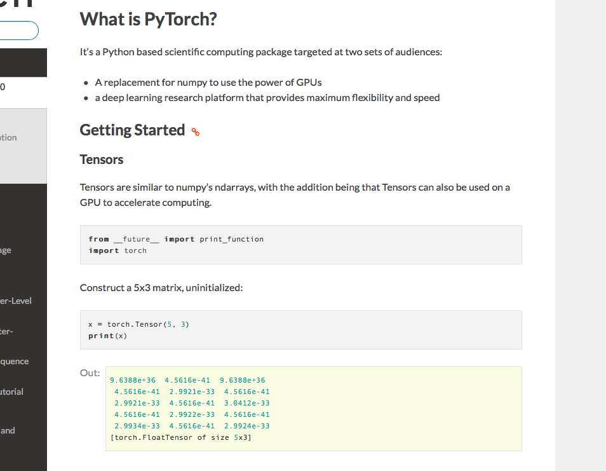Select sidebar item ending in 'tion'
Screen dimensions: 606x471
9,137
